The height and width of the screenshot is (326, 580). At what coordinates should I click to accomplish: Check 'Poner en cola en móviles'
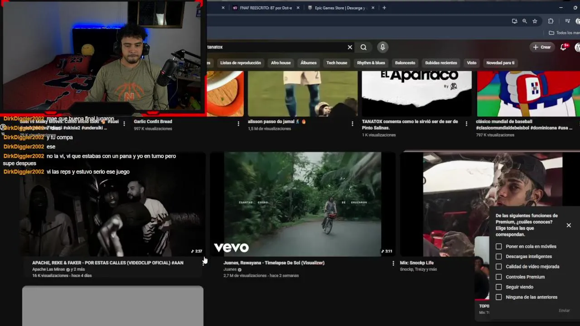pos(498,246)
